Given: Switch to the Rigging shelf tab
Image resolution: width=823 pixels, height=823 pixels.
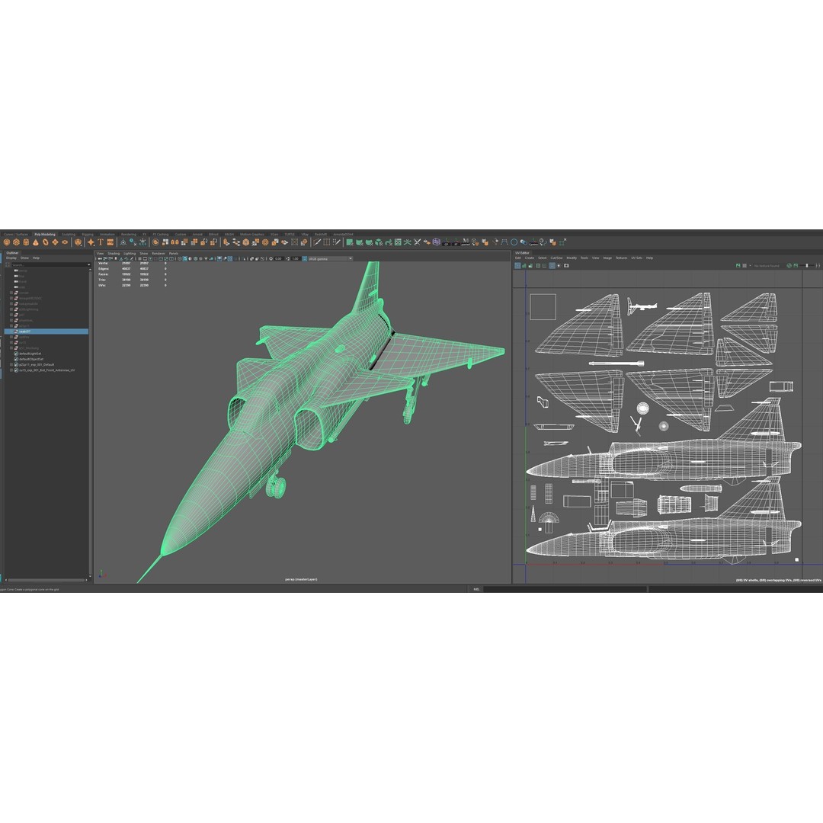Looking at the screenshot, I should pyautogui.click(x=88, y=234).
